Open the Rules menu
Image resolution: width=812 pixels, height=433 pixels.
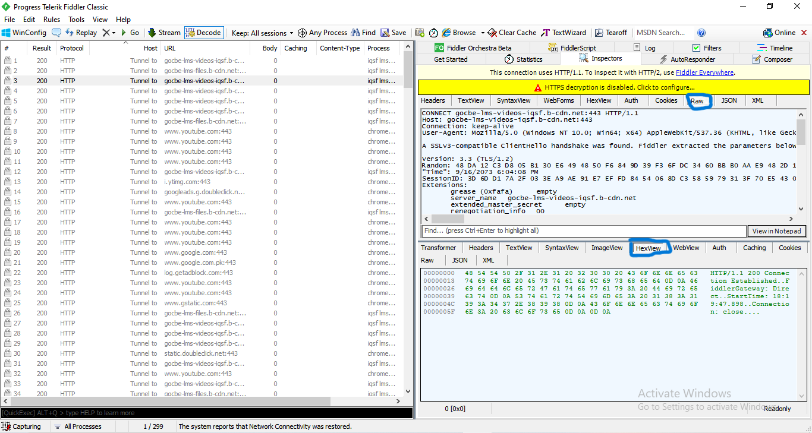(52, 20)
